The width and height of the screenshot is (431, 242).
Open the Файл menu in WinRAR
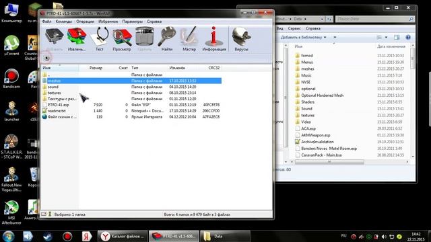[x=46, y=22]
